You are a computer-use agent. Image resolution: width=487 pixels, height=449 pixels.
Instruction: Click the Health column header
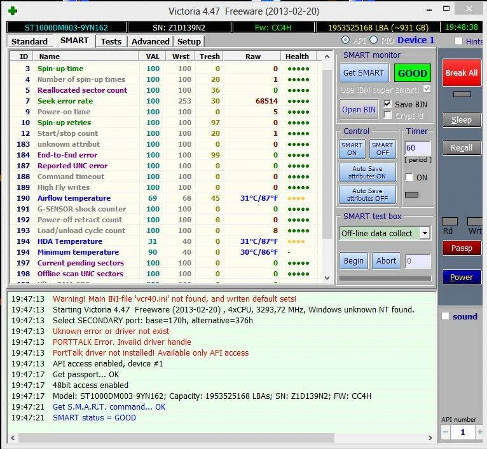tap(299, 57)
